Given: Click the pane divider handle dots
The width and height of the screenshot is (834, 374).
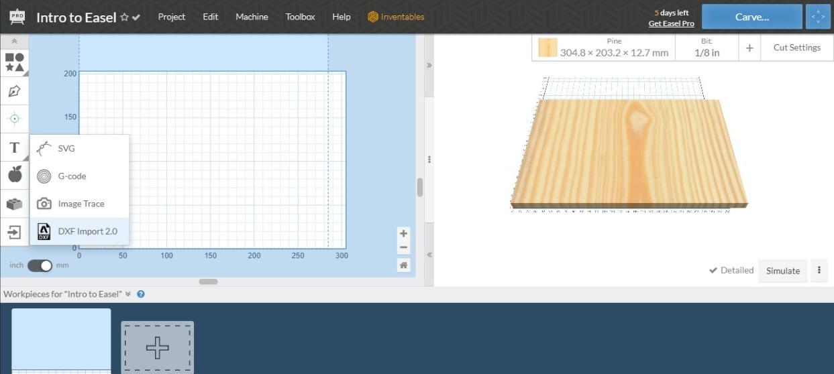Looking at the screenshot, I should [429, 160].
